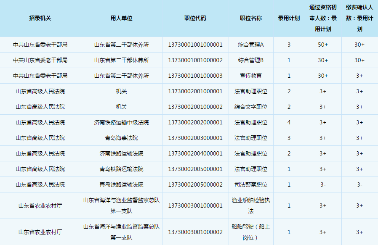Select position code 1373000200400­0001
Viewport: 378px width, 245px height.
pyautogui.click(x=195, y=153)
